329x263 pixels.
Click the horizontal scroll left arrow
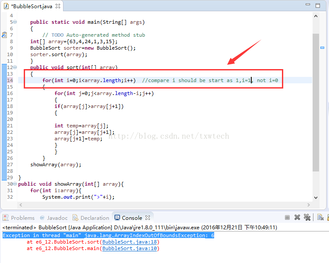21,205
